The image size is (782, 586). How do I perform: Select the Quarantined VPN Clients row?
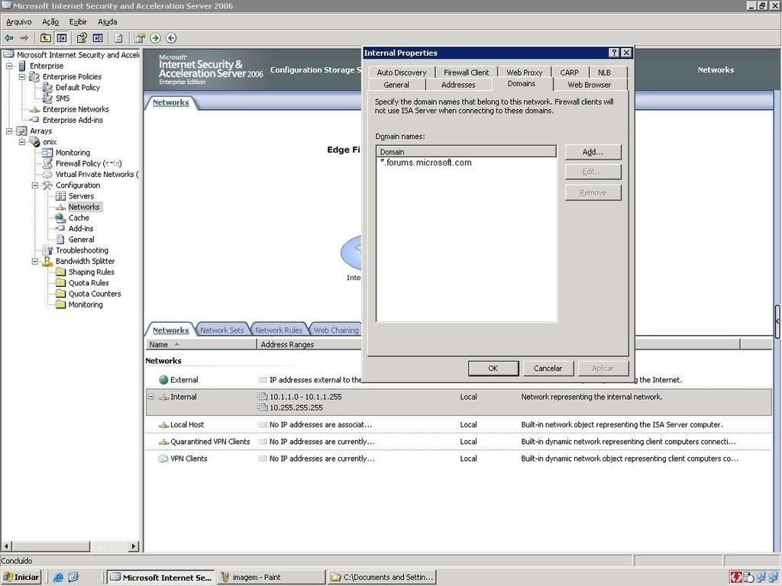(458, 442)
